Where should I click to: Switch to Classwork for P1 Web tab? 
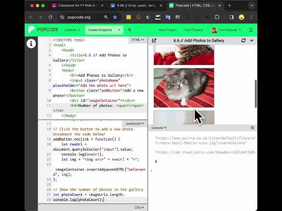[x=76, y=6]
